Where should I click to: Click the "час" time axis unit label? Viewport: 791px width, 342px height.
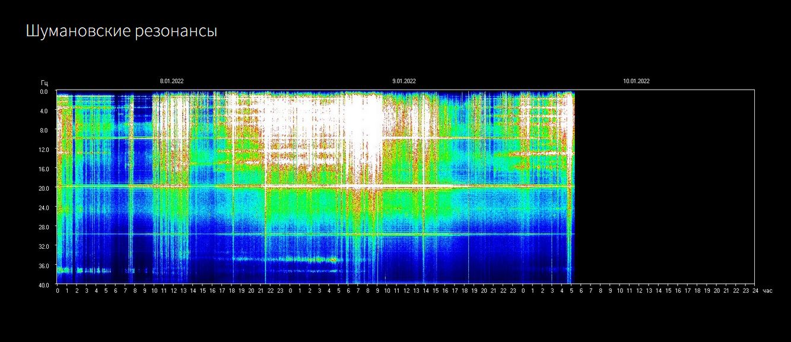pos(767,291)
